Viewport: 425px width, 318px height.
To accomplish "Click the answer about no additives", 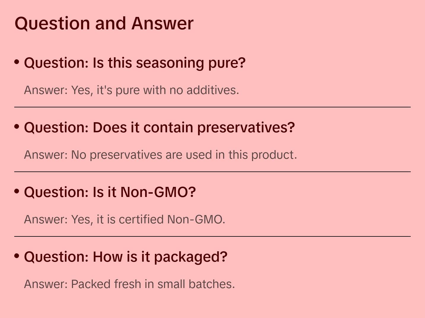I will point(131,90).
